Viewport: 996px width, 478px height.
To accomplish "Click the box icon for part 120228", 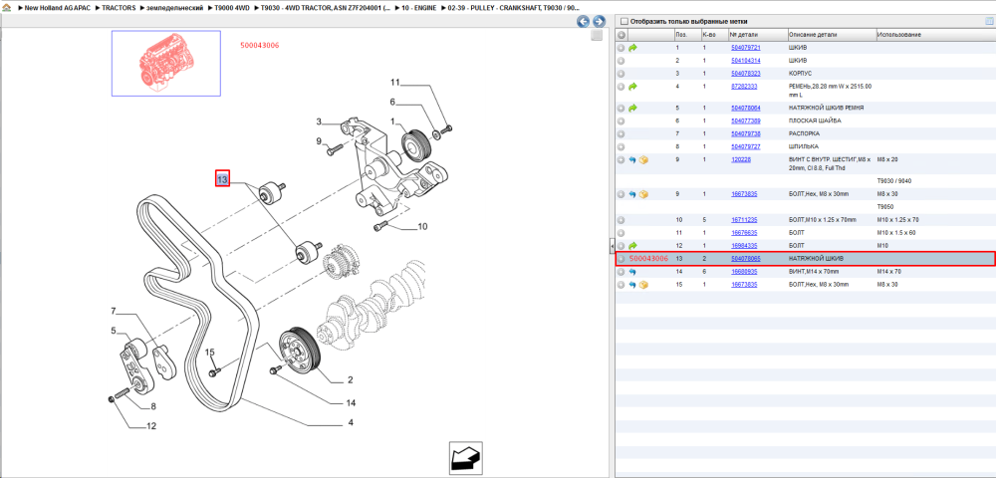I will tap(643, 160).
